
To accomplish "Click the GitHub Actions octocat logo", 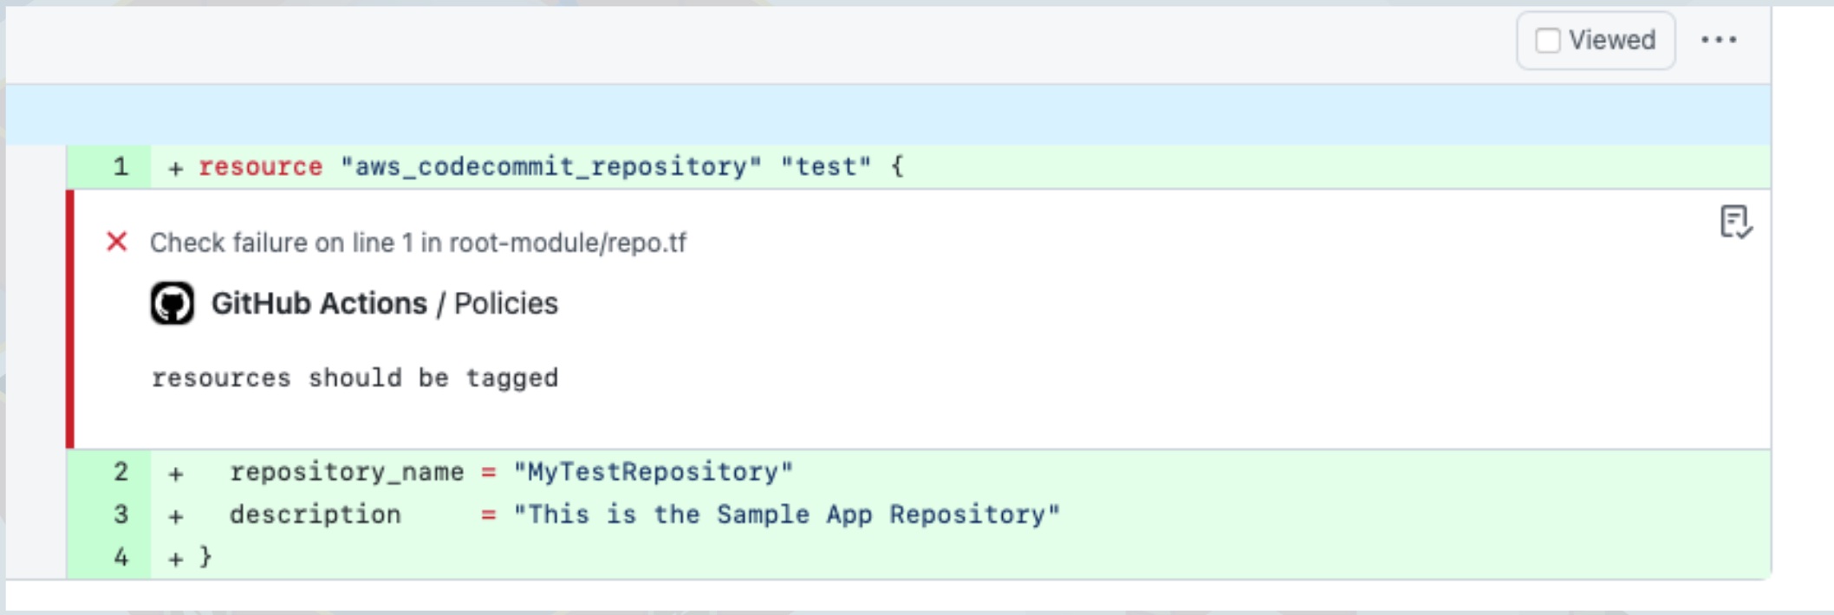I will pyautogui.click(x=172, y=303).
